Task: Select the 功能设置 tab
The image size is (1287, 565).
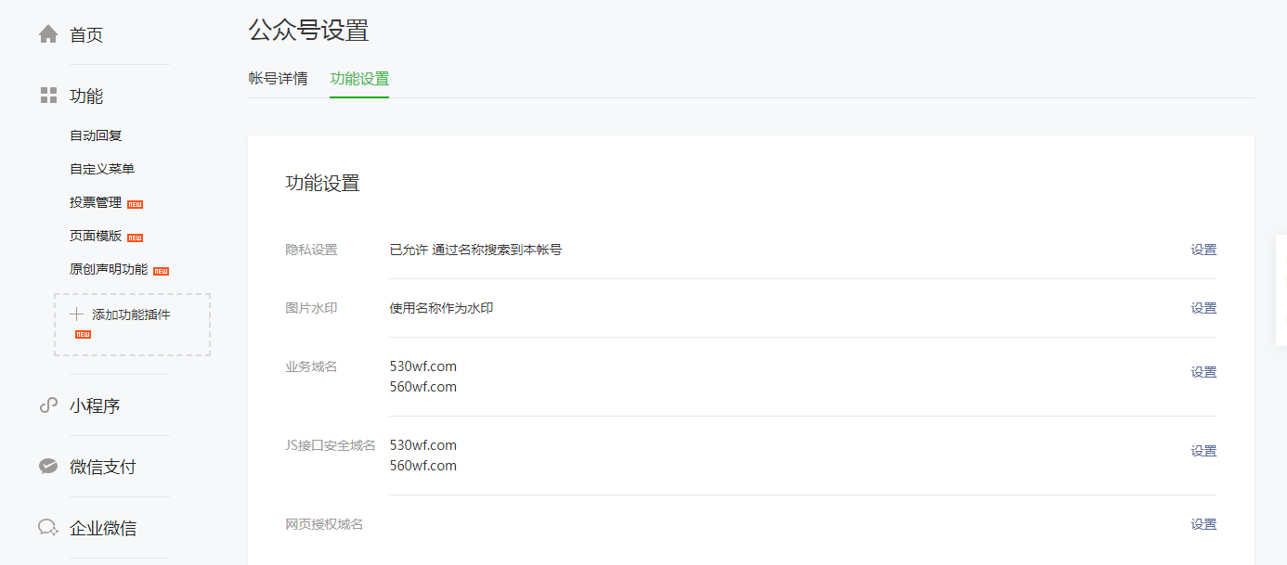Action: (359, 79)
